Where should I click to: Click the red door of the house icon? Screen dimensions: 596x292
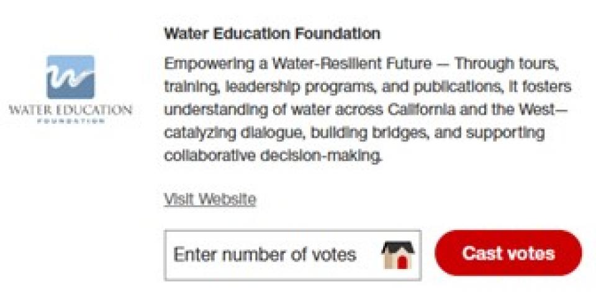(402, 262)
